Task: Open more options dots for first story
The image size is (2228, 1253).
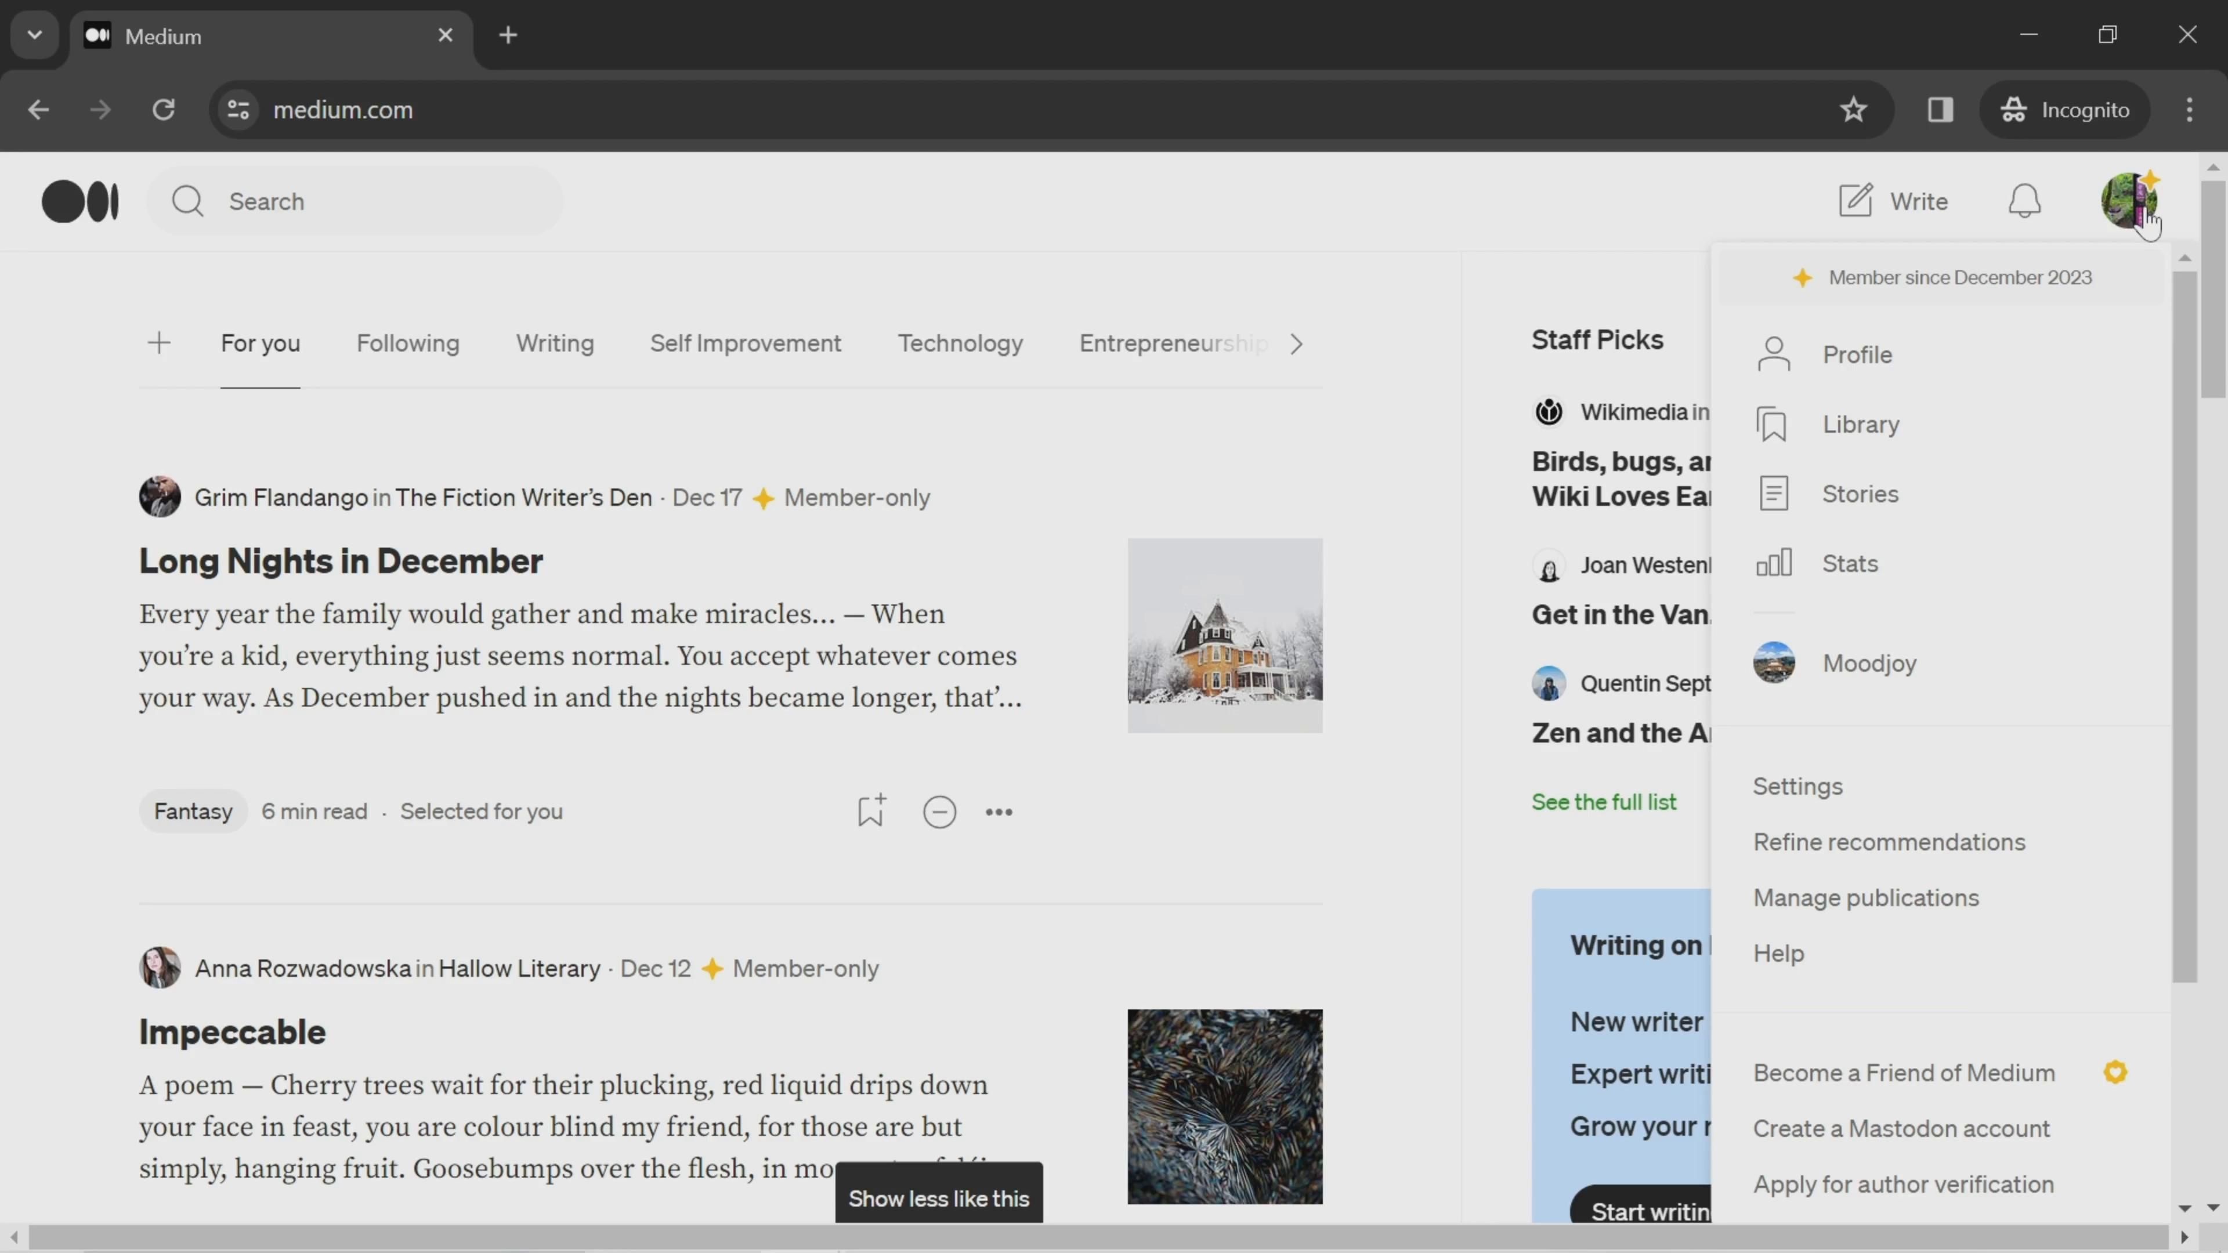Action: click(x=999, y=812)
